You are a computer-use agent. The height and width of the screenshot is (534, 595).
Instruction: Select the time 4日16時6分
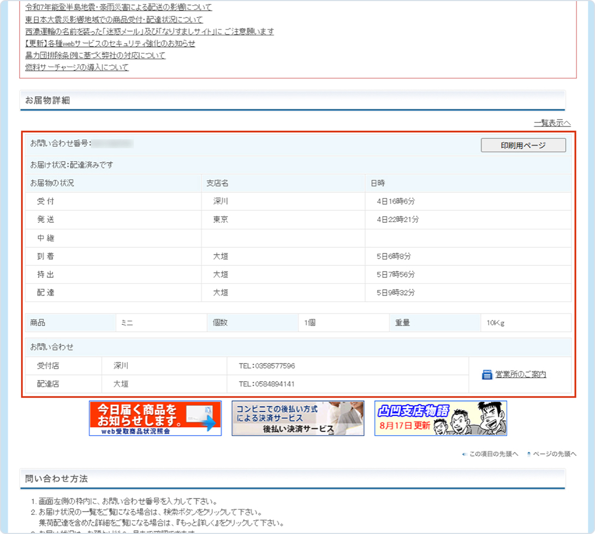click(396, 201)
